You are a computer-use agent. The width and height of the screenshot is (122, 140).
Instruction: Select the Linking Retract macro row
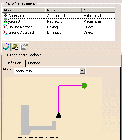[x=59, y=27]
